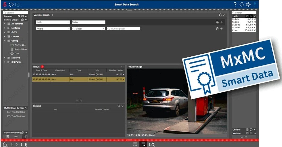This screenshot has height=147, width=282.
Task: Open the camera view icon in bottom bar
Action: [x=24, y=144]
